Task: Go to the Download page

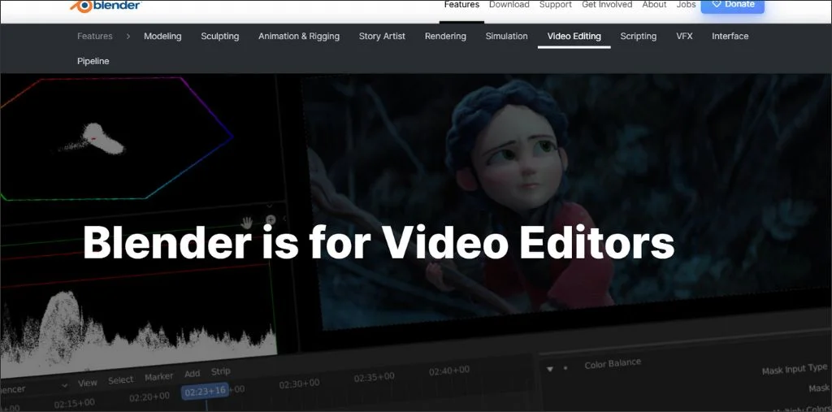Action: point(509,4)
